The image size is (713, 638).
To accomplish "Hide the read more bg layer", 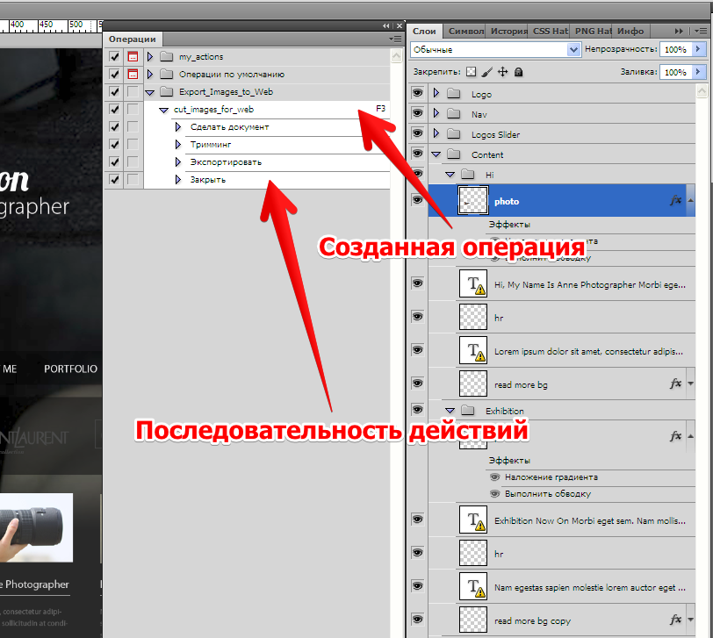I will point(417,384).
